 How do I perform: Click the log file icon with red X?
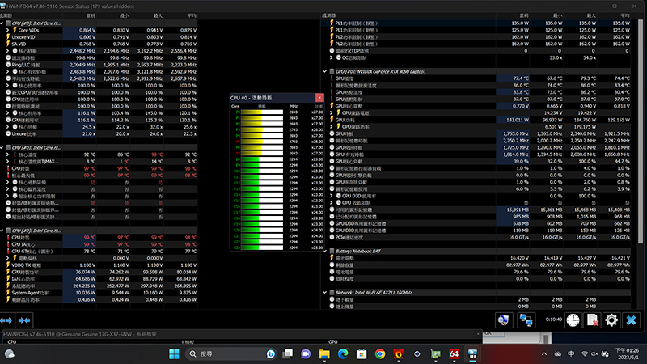click(x=593, y=320)
